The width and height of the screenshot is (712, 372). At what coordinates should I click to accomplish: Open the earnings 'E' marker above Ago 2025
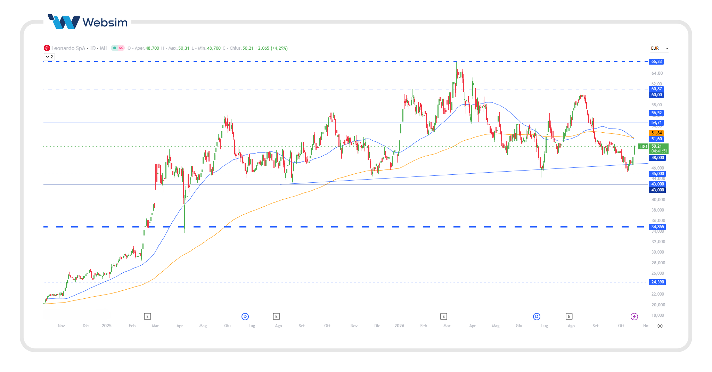coord(276,316)
